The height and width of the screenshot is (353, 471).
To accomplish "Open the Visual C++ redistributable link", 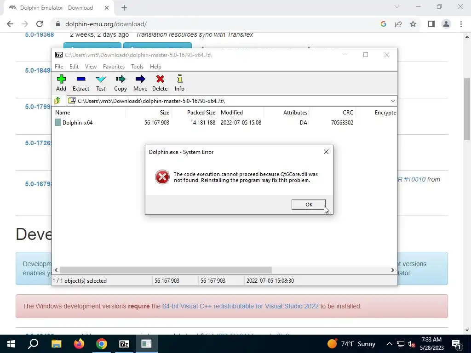I will click(240, 306).
